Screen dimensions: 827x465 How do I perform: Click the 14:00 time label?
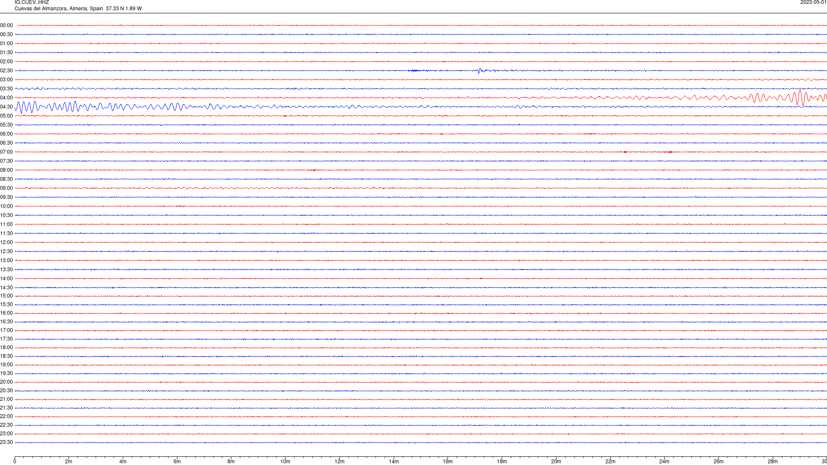pyautogui.click(x=6, y=279)
